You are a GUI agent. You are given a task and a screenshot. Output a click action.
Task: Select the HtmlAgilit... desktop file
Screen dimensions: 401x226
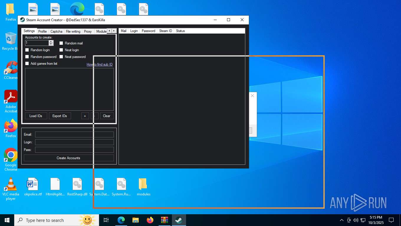tap(55, 187)
